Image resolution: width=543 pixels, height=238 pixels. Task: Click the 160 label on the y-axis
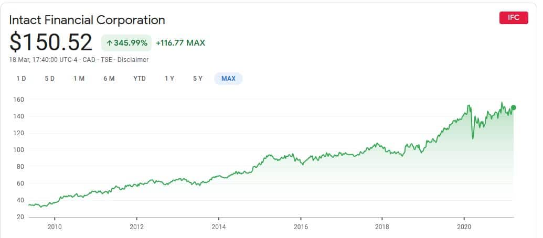pyautogui.click(x=20, y=100)
